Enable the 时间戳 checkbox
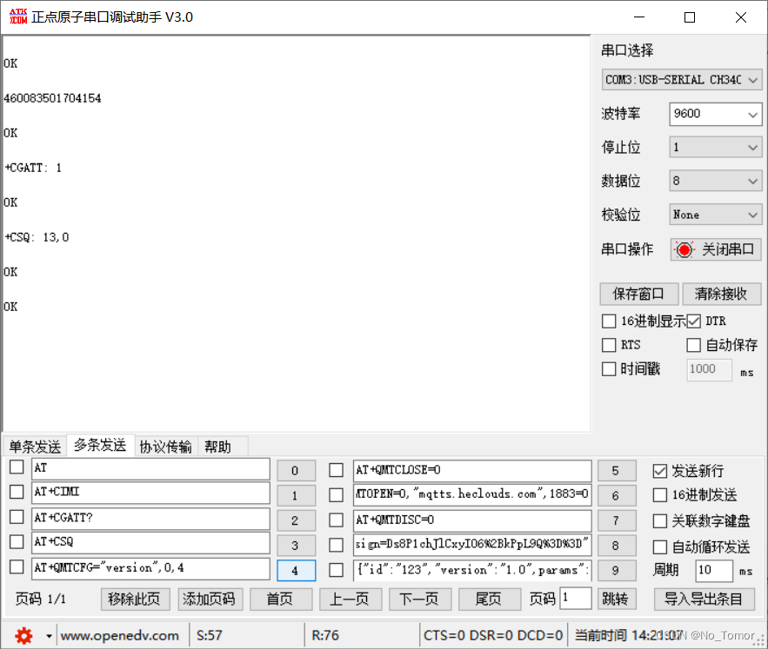 click(x=609, y=369)
